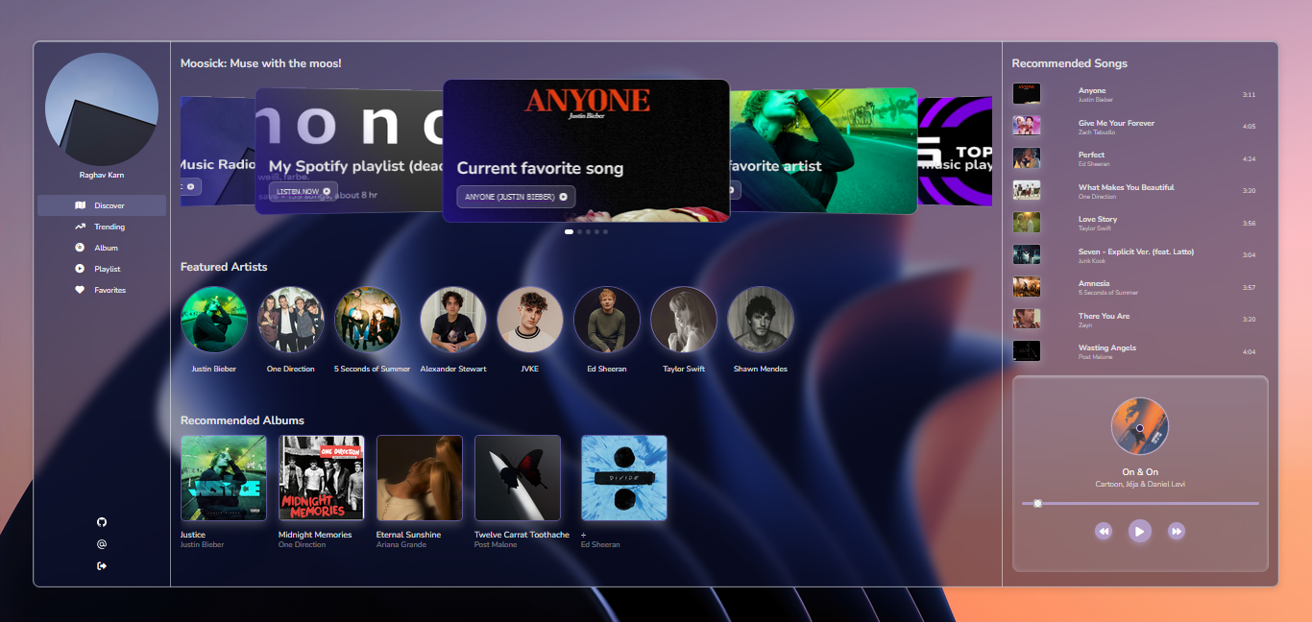The height and width of the screenshot is (622, 1312).
Task: Click the GitHub icon in sidebar
Action: tap(102, 522)
